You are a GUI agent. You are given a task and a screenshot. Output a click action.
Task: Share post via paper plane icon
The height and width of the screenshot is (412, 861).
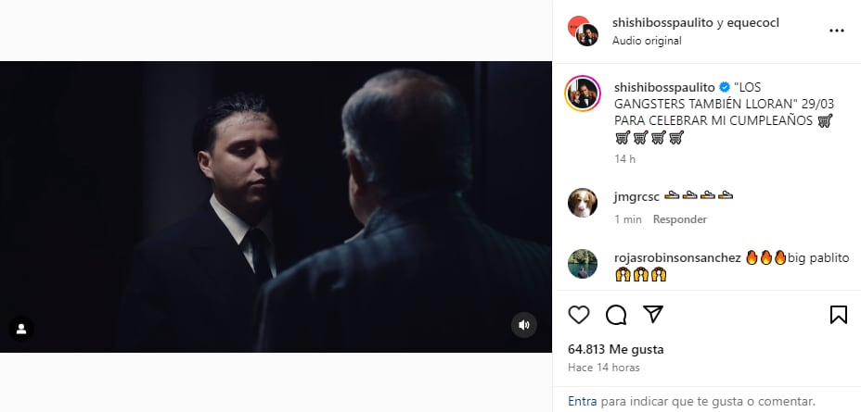[653, 315]
